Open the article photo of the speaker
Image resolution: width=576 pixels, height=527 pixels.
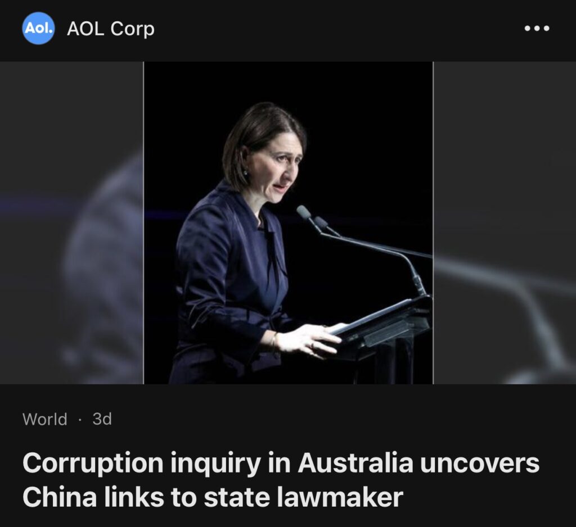click(x=289, y=222)
